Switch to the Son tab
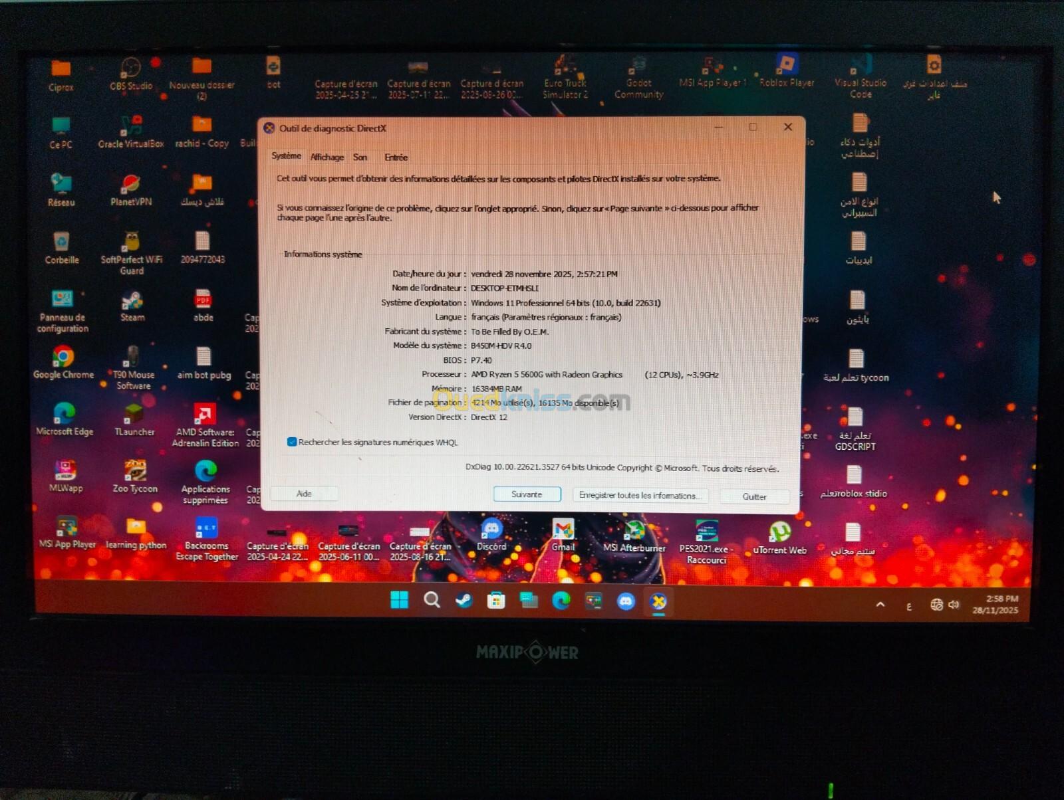Screen dimensions: 1064x800 [360, 157]
